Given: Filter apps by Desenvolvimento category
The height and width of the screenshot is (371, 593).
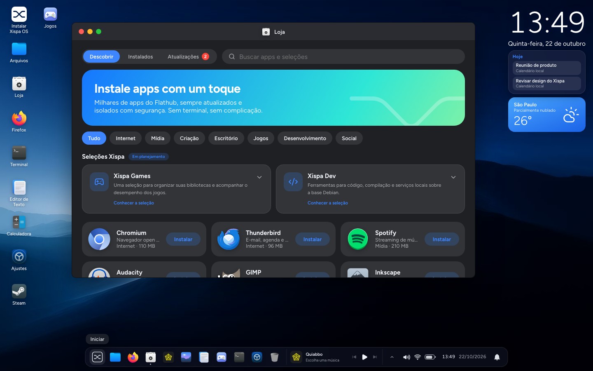Looking at the screenshot, I should (x=305, y=138).
